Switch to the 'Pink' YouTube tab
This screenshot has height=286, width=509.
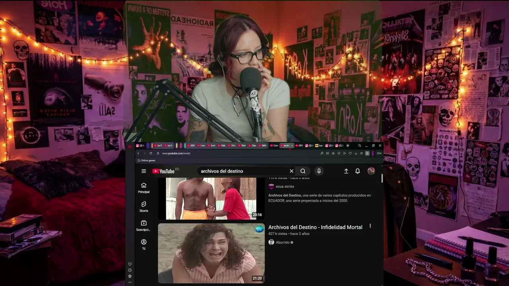[241, 146]
